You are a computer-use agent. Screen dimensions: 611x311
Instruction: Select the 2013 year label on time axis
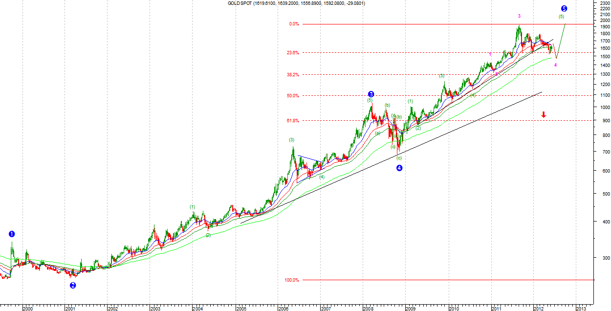tap(581, 309)
